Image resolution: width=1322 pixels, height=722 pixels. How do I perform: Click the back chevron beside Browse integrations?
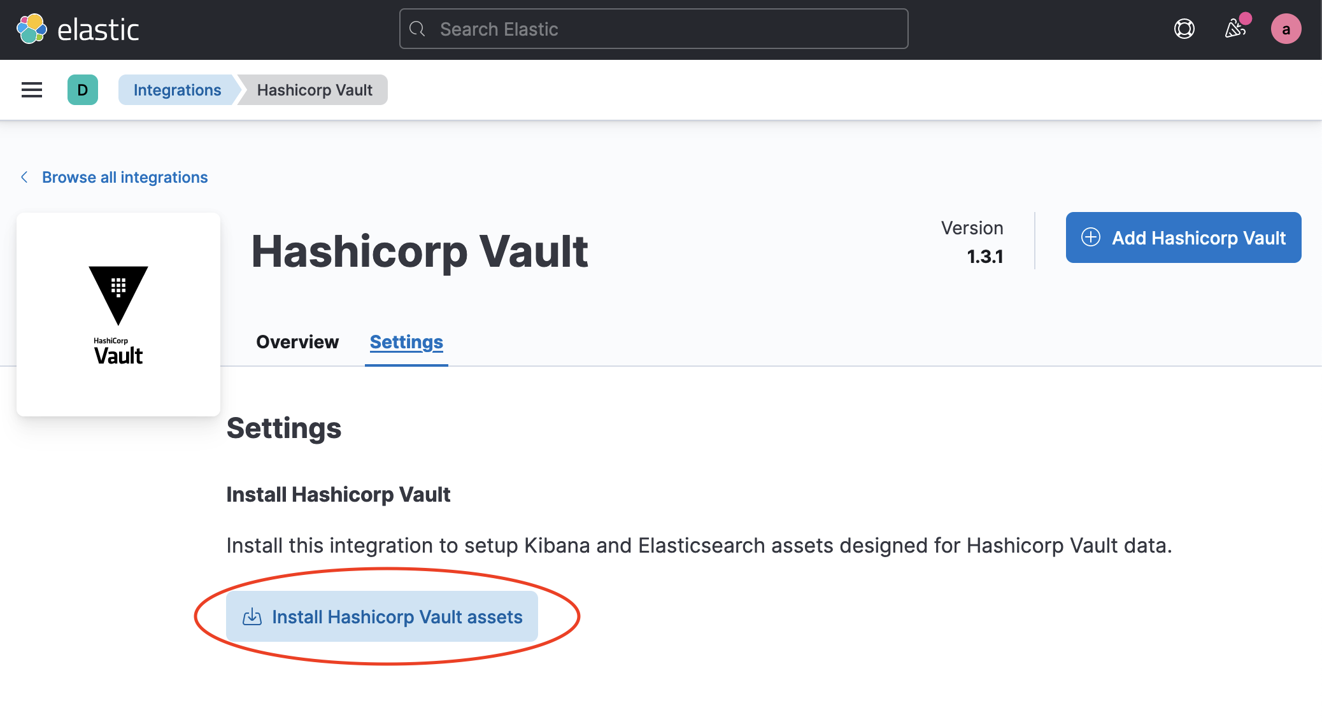tap(25, 177)
